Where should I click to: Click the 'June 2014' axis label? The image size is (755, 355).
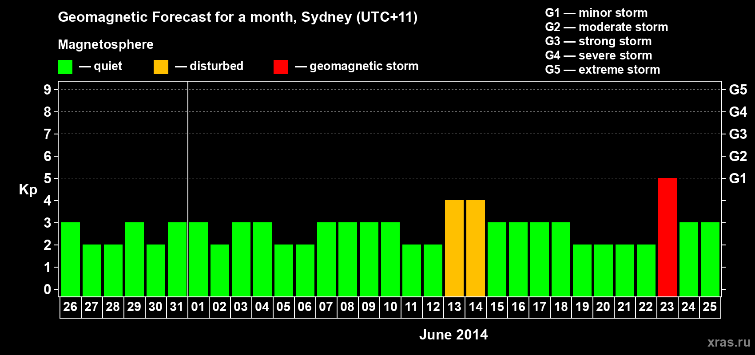pyautogui.click(x=453, y=335)
